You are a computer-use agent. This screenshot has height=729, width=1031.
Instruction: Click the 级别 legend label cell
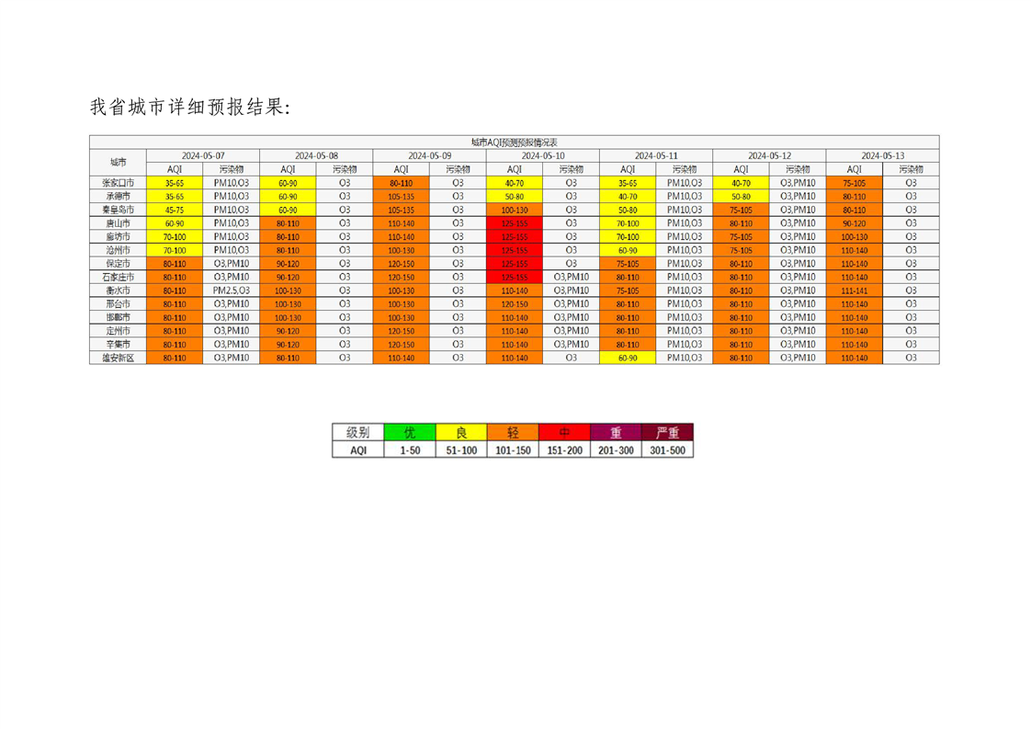pos(357,432)
